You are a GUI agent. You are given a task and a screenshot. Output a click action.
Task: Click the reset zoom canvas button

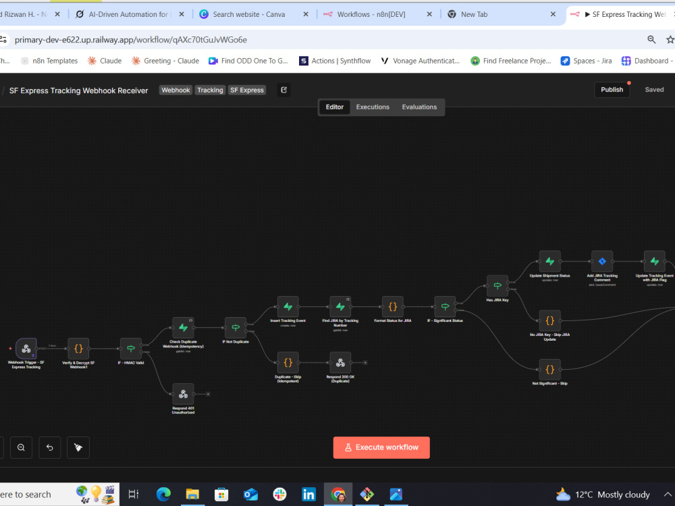click(49, 447)
